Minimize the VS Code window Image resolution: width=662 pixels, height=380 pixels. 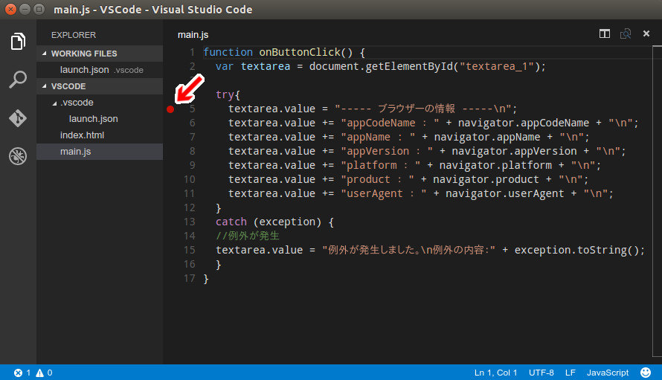[25, 9]
